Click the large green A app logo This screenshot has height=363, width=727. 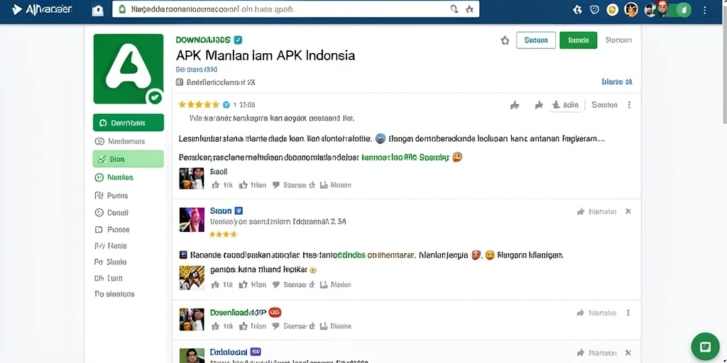tap(129, 69)
